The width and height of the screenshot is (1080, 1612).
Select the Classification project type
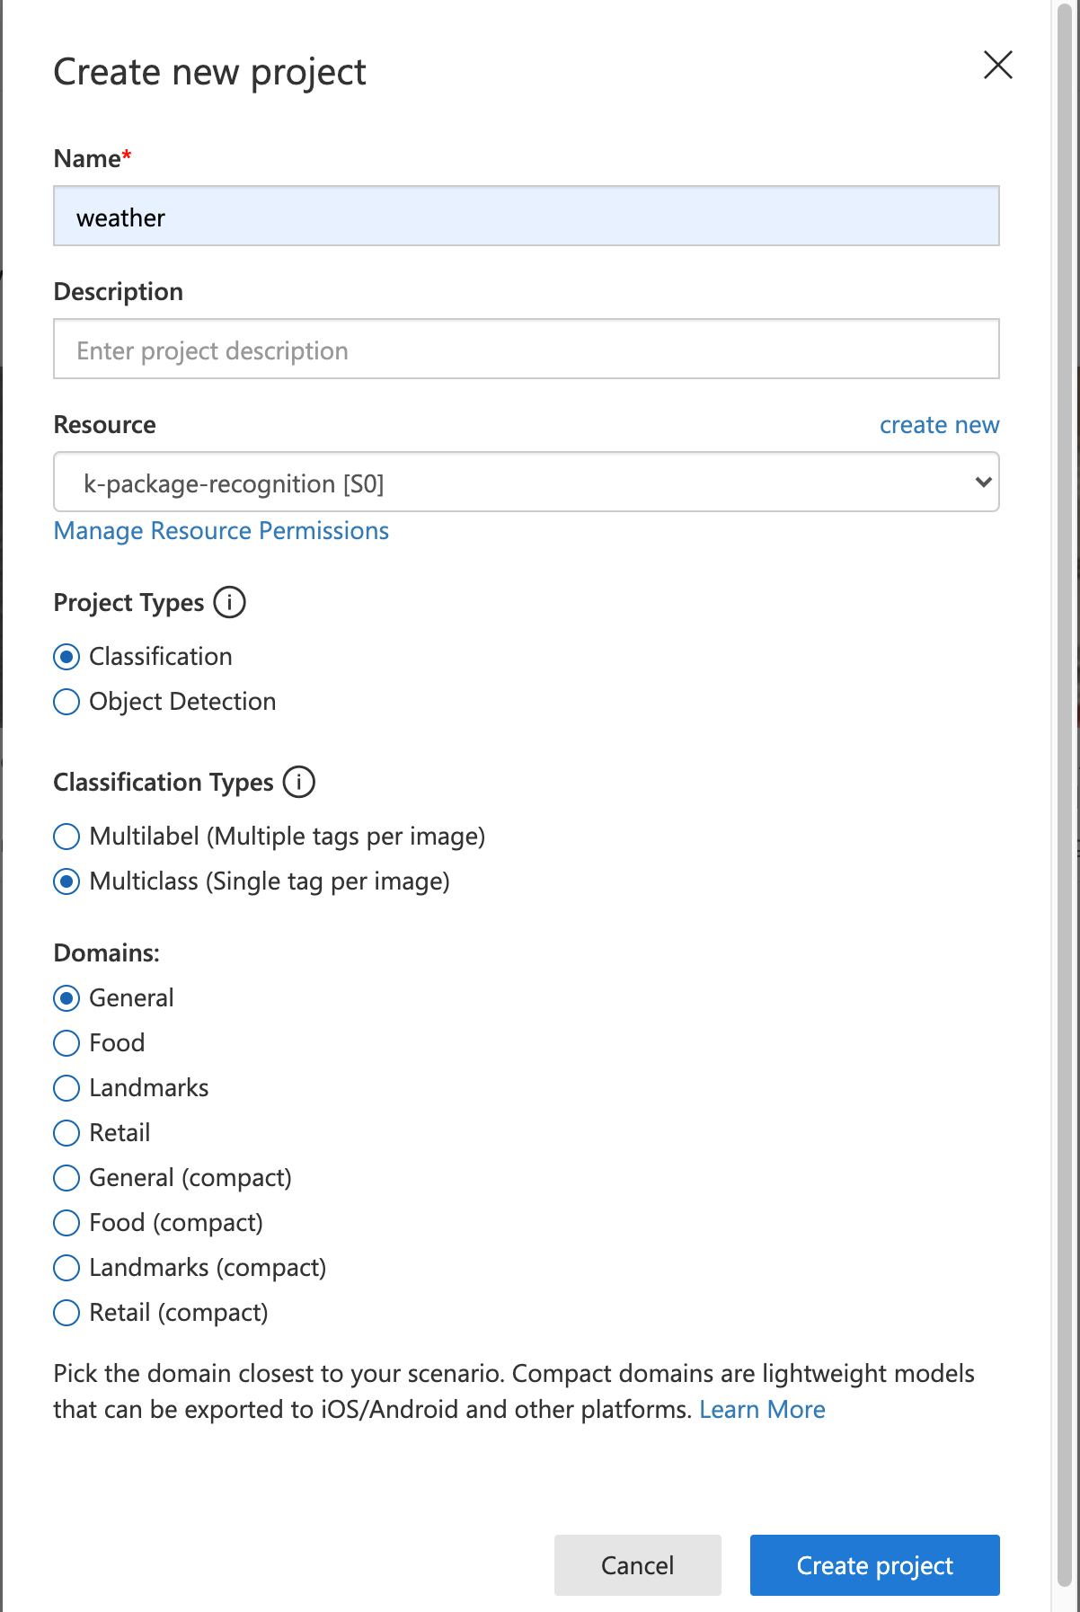(x=66, y=657)
